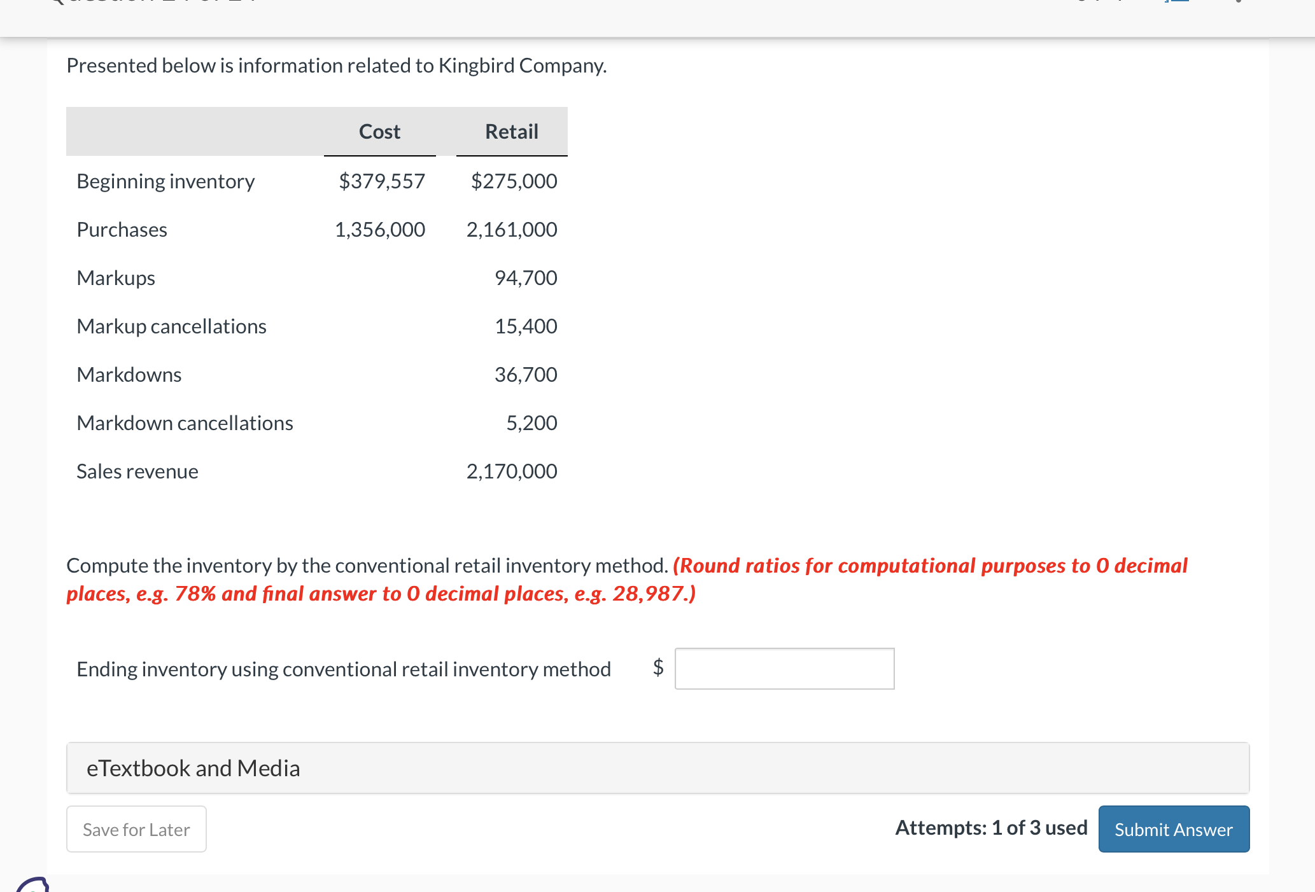Expand the eTextbook and Media section
Image resolution: width=1315 pixels, height=892 pixels.
pyautogui.click(x=193, y=768)
